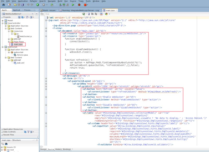
Task: Run the application with green play icon
Action: (73, 5)
